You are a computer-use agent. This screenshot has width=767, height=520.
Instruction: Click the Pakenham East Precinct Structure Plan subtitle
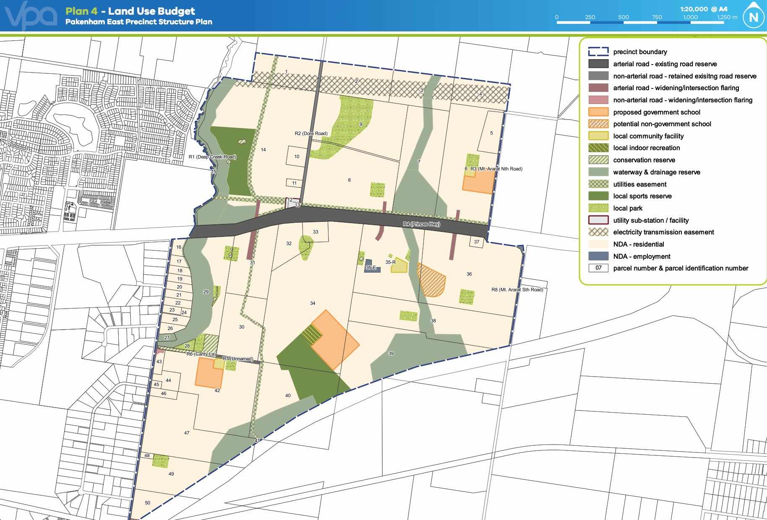pyautogui.click(x=139, y=22)
